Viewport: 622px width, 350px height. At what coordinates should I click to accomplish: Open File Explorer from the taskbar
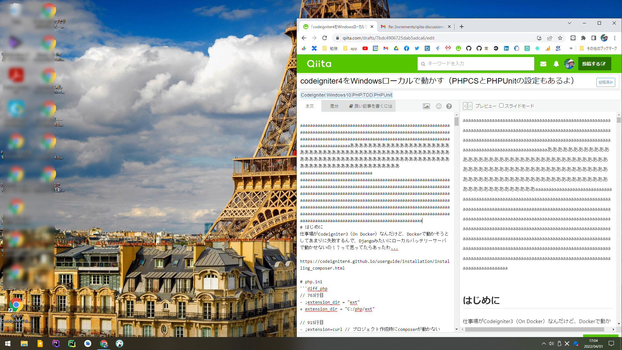pos(24,344)
